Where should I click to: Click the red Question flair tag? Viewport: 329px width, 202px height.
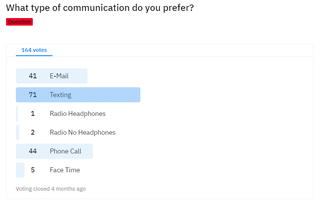tap(19, 22)
